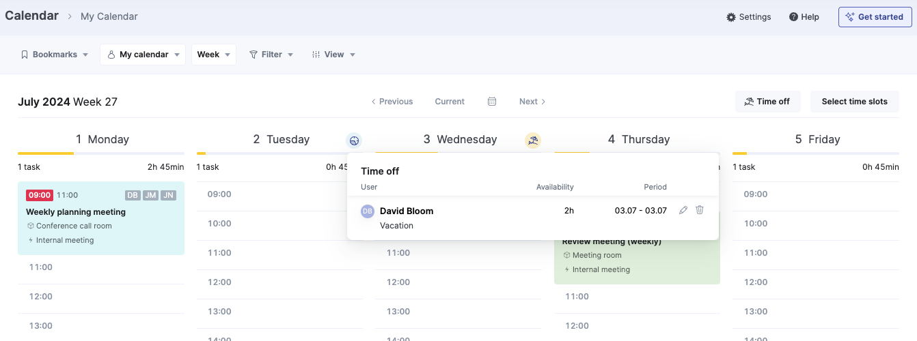The height and width of the screenshot is (341, 917).
Task: Delete David Bloom's vacation with trash icon
Action: pyautogui.click(x=700, y=210)
